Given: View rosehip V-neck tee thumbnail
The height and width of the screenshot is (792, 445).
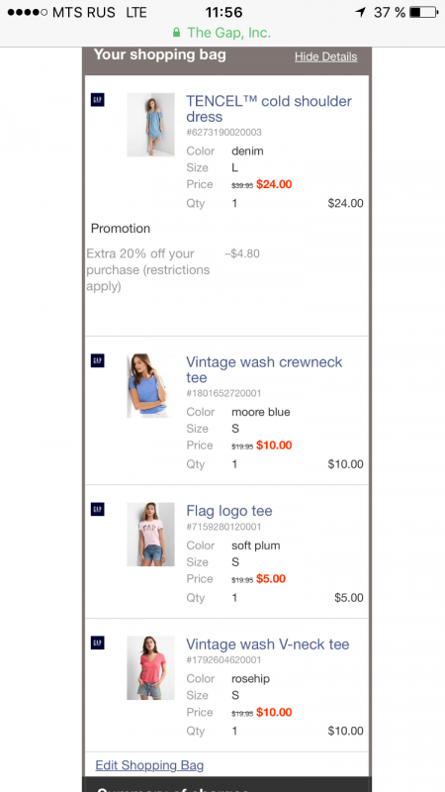Looking at the screenshot, I should tap(150, 667).
